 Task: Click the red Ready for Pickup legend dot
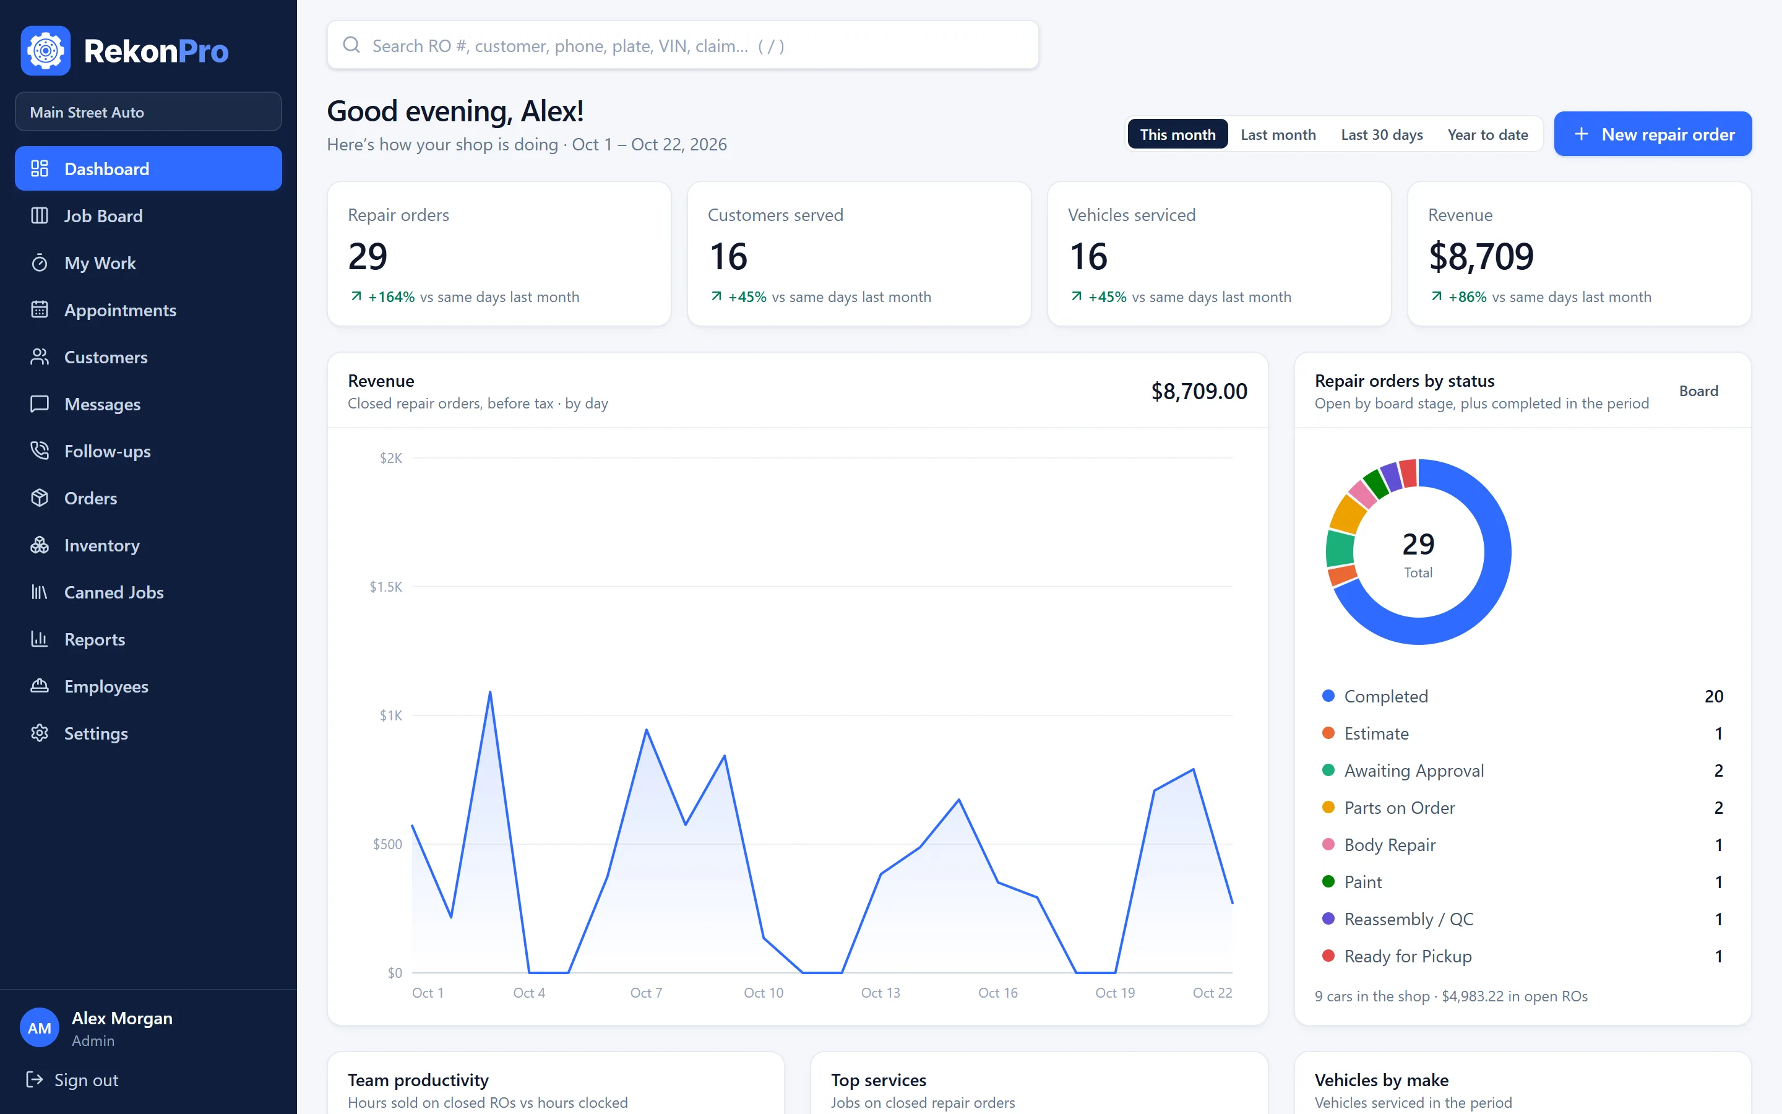pos(1328,956)
